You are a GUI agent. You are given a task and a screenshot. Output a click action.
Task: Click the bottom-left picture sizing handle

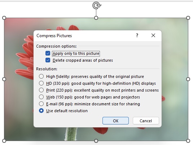(4, 141)
